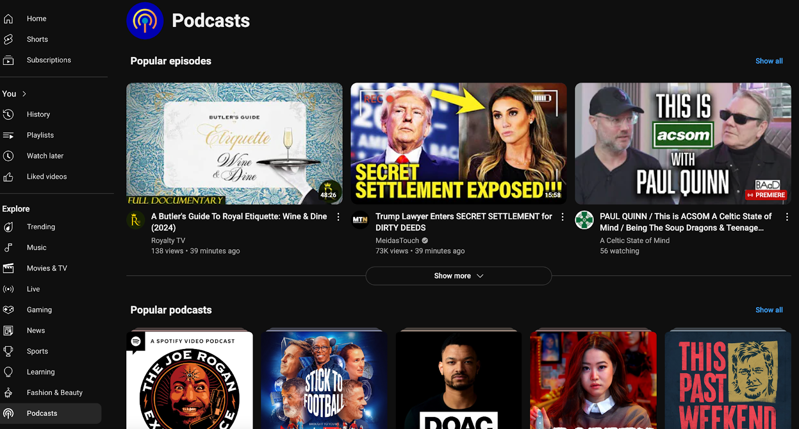
Task: Click the Live broadcast icon
Action: click(x=8, y=289)
